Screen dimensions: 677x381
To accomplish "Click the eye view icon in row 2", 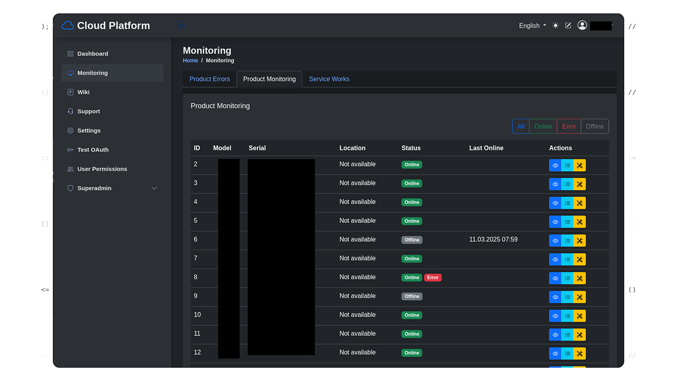I will pyautogui.click(x=555, y=165).
